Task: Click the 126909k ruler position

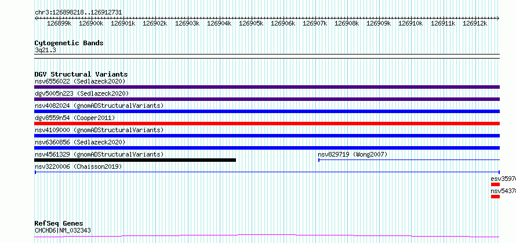Action: coord(379,24)
